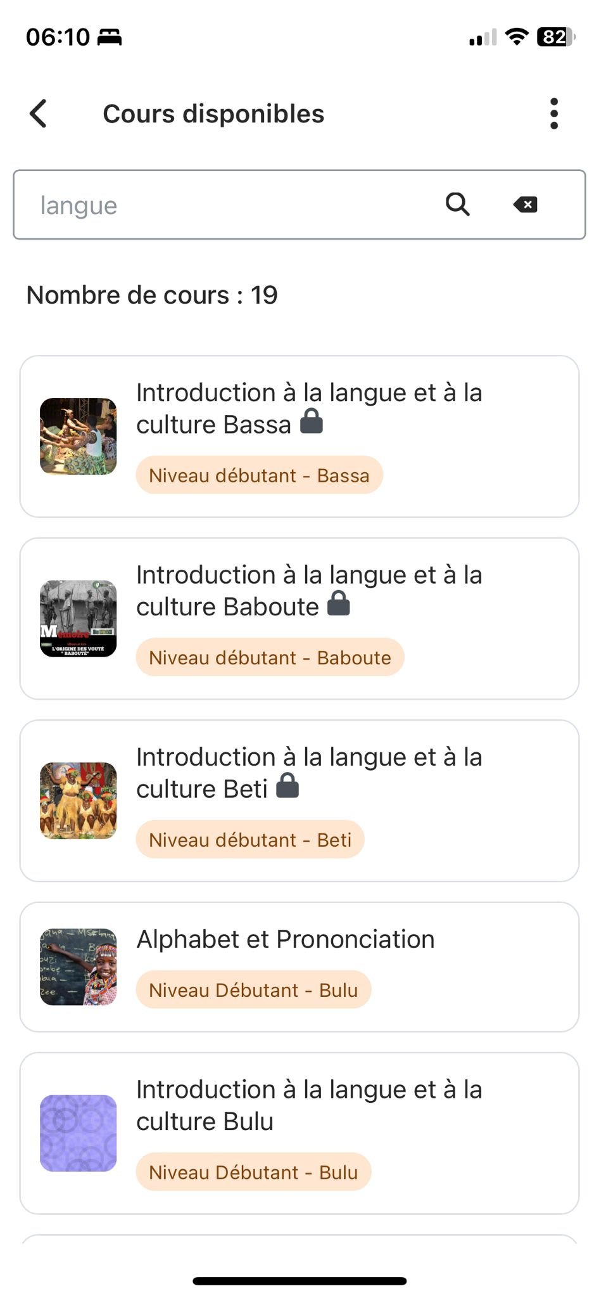Tap the search magnifier icon
The height and width of the screenshot is (1298, 599).
point(457,205)
